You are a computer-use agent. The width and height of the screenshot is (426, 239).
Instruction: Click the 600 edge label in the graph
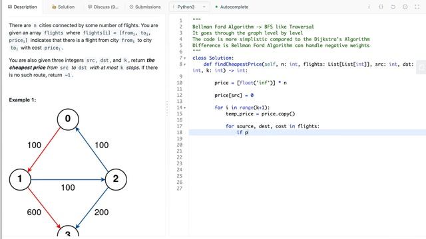(34, 212)
